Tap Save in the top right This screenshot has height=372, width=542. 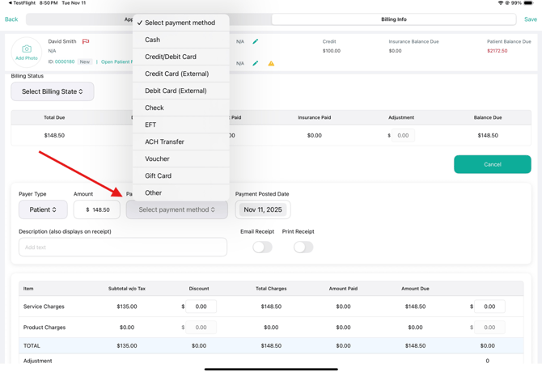point(530,19)
